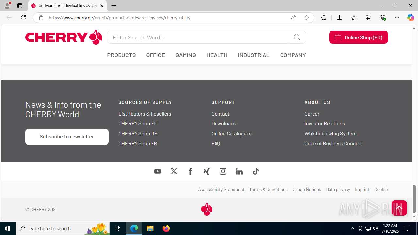Click the browser address bar URL
Viewport: 418px width, 235px height.
tap(120, 18)
